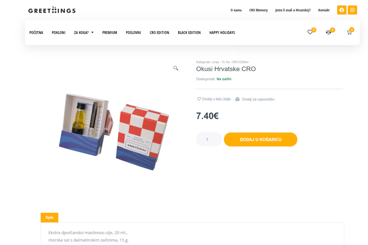Click the Greetings logo
This screenshot has height=245, width=368.
tap(52, 10)
